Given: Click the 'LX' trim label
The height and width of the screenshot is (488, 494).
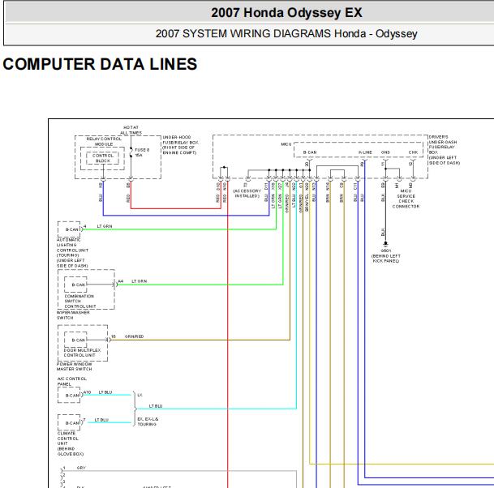Looking at the screenshot, I should 140,395.
